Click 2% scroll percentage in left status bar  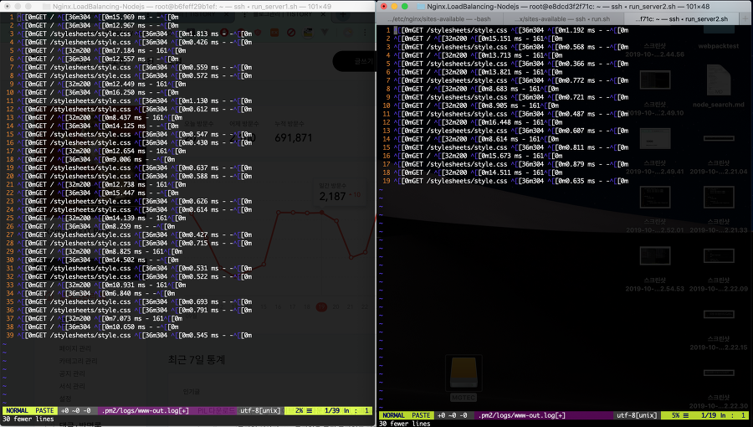click(x=300, y=410)
